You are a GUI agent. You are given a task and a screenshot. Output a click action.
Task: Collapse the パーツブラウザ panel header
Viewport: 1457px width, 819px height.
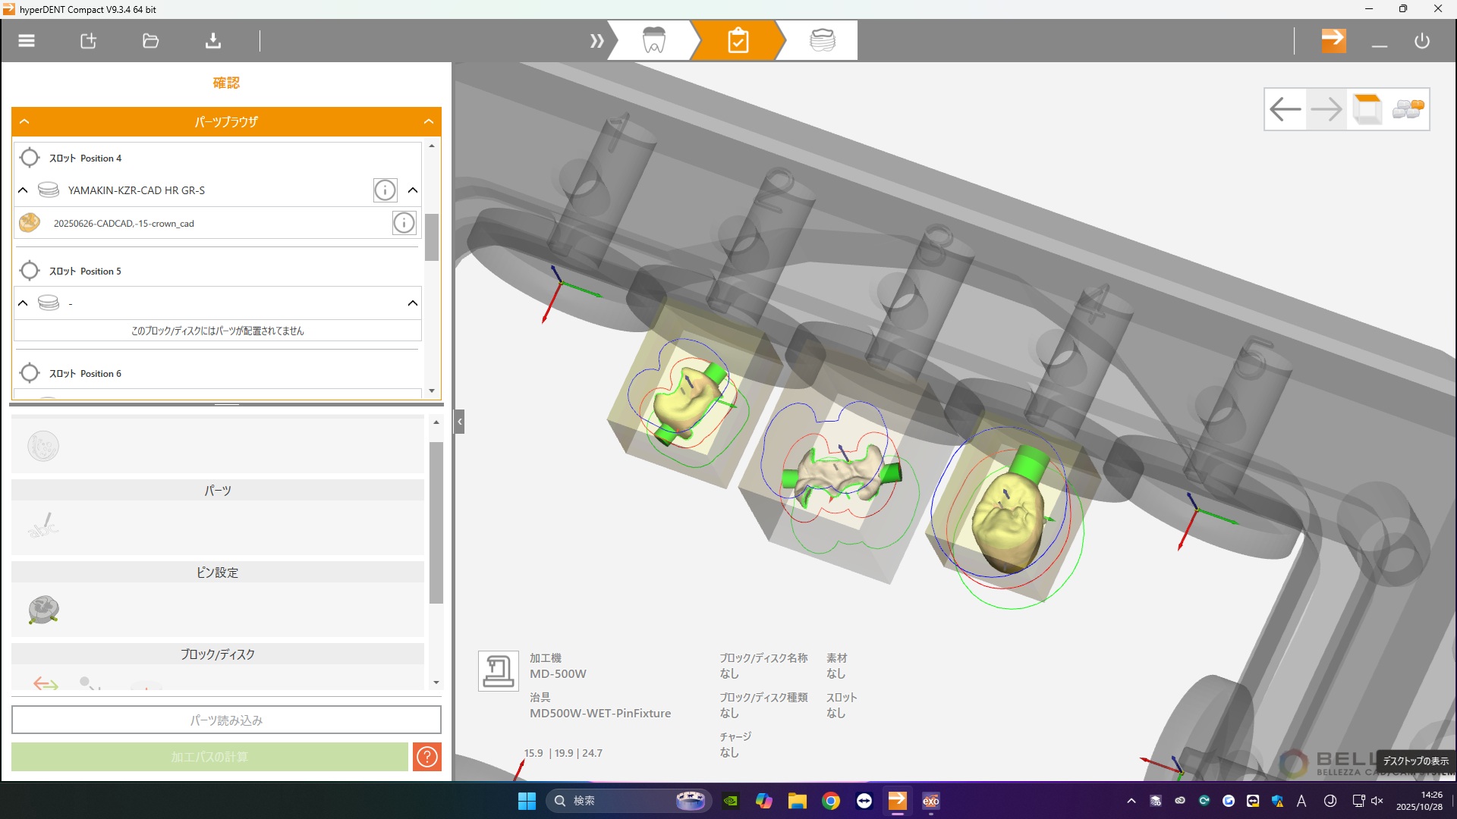coord(429,121)
